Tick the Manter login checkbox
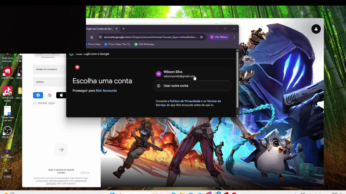 tap(35, 103)
